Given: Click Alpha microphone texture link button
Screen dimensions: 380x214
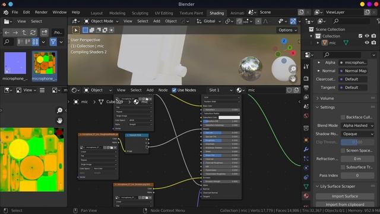Looking at the screenshot, I should [353, 62].
